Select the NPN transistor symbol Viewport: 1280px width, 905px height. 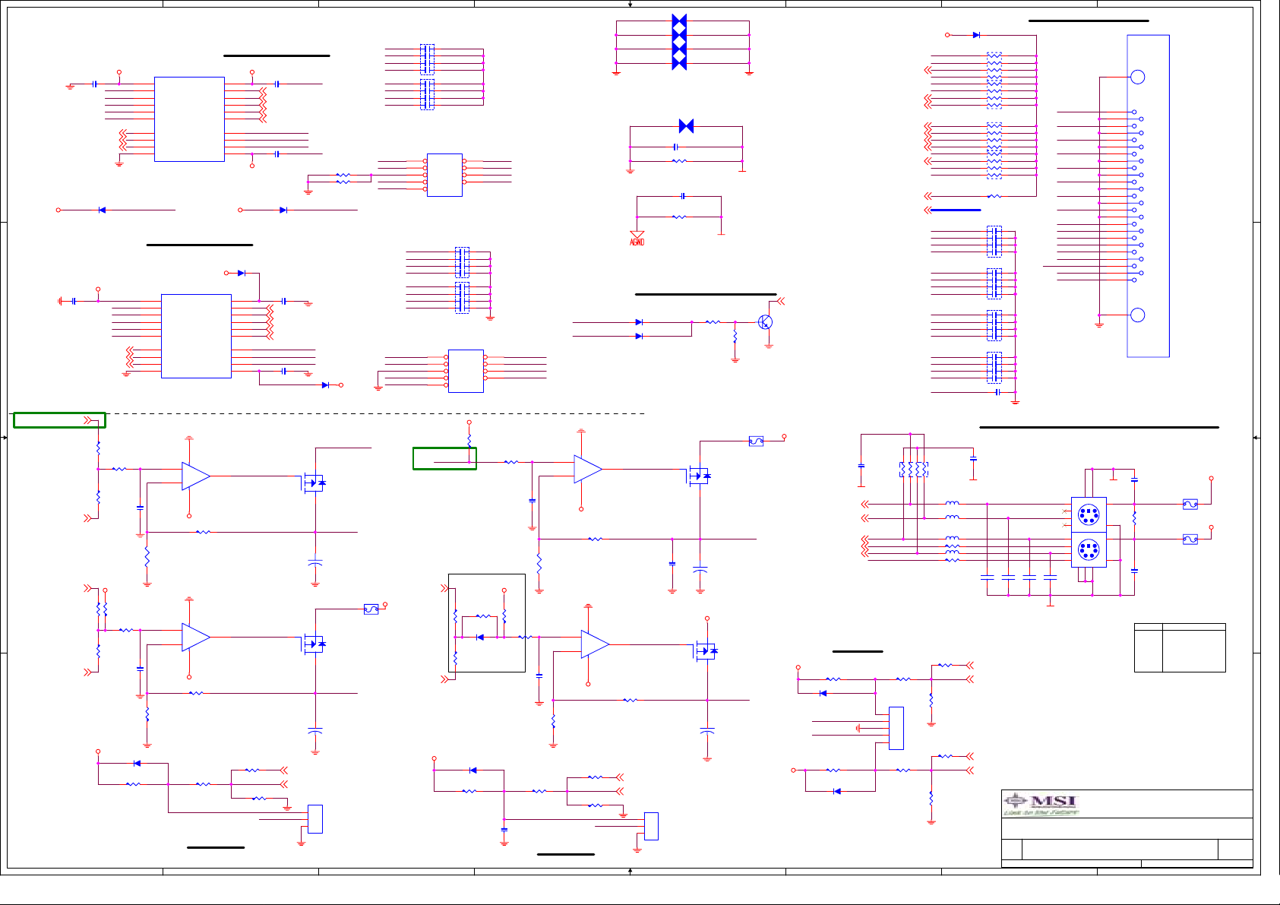[x=766, y=322]
